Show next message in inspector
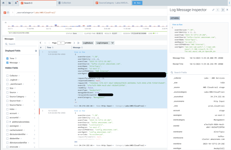Screen dimensions: 231x150 [223, 10]
